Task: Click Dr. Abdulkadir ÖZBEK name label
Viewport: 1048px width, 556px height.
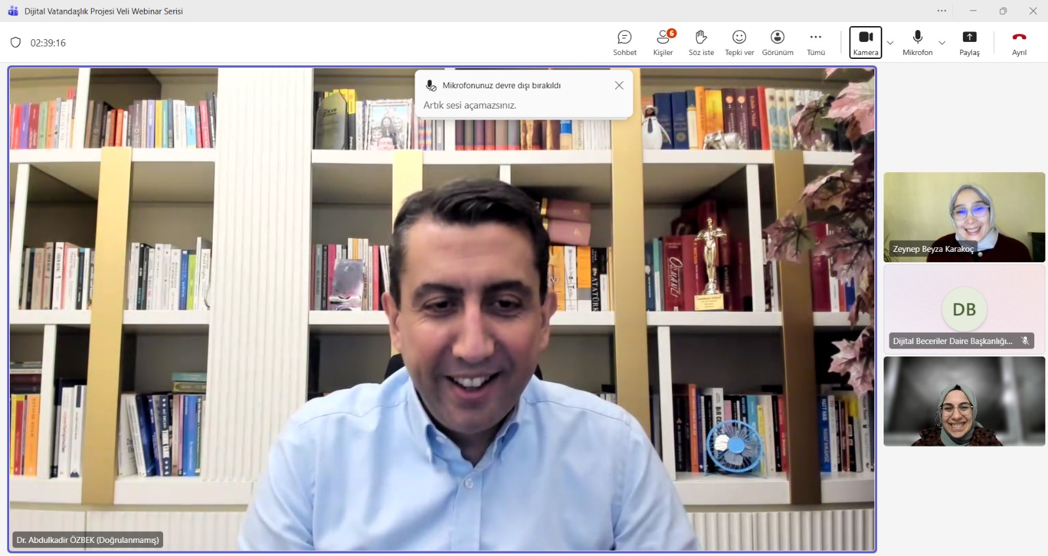Action: coord(88,540)
